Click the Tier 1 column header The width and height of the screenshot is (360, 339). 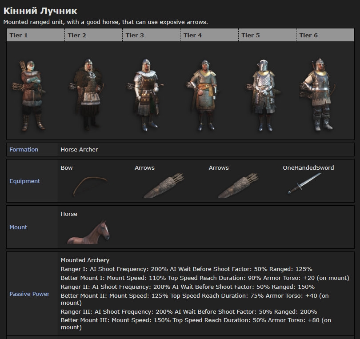tap(19, 35)
